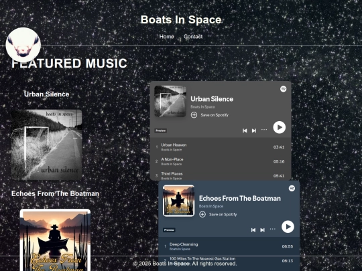Click Save on Spotify text in Urban Silence player
Image resolution: width=362 pixels, height=271 pixels.
(x=215, y=115)
